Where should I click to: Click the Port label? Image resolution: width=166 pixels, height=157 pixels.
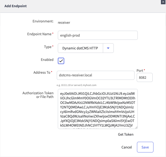[x=140, y=71]
